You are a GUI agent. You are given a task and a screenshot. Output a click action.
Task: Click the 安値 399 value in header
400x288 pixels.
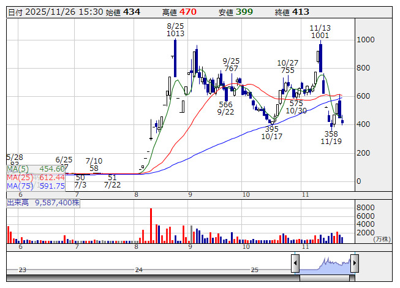tap(244, 12)
